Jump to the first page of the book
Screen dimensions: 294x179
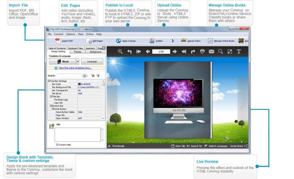(138, 52)
